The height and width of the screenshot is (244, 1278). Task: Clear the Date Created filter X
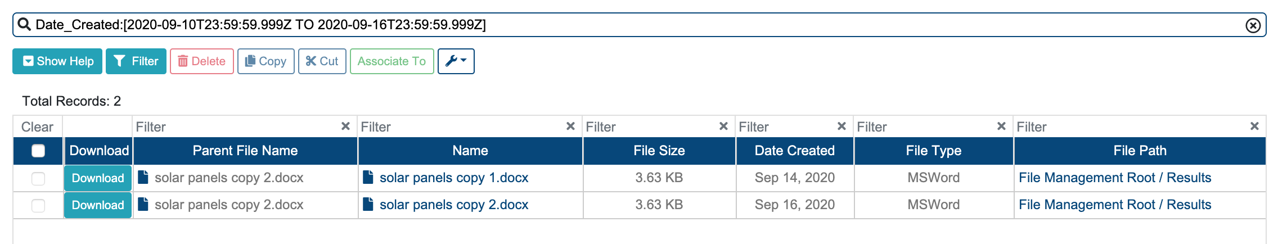coord(841,126)
